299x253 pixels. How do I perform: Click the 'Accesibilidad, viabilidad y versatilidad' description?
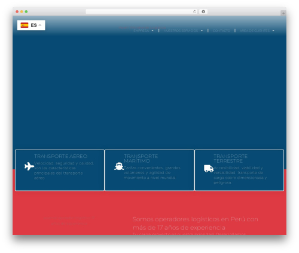pyautogui.click(x=240, y=175)
